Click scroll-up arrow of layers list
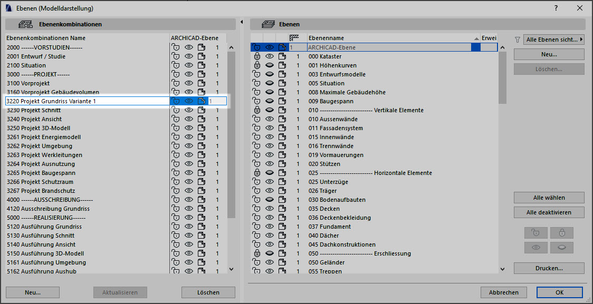593x304 pixels. click(502, 47)
